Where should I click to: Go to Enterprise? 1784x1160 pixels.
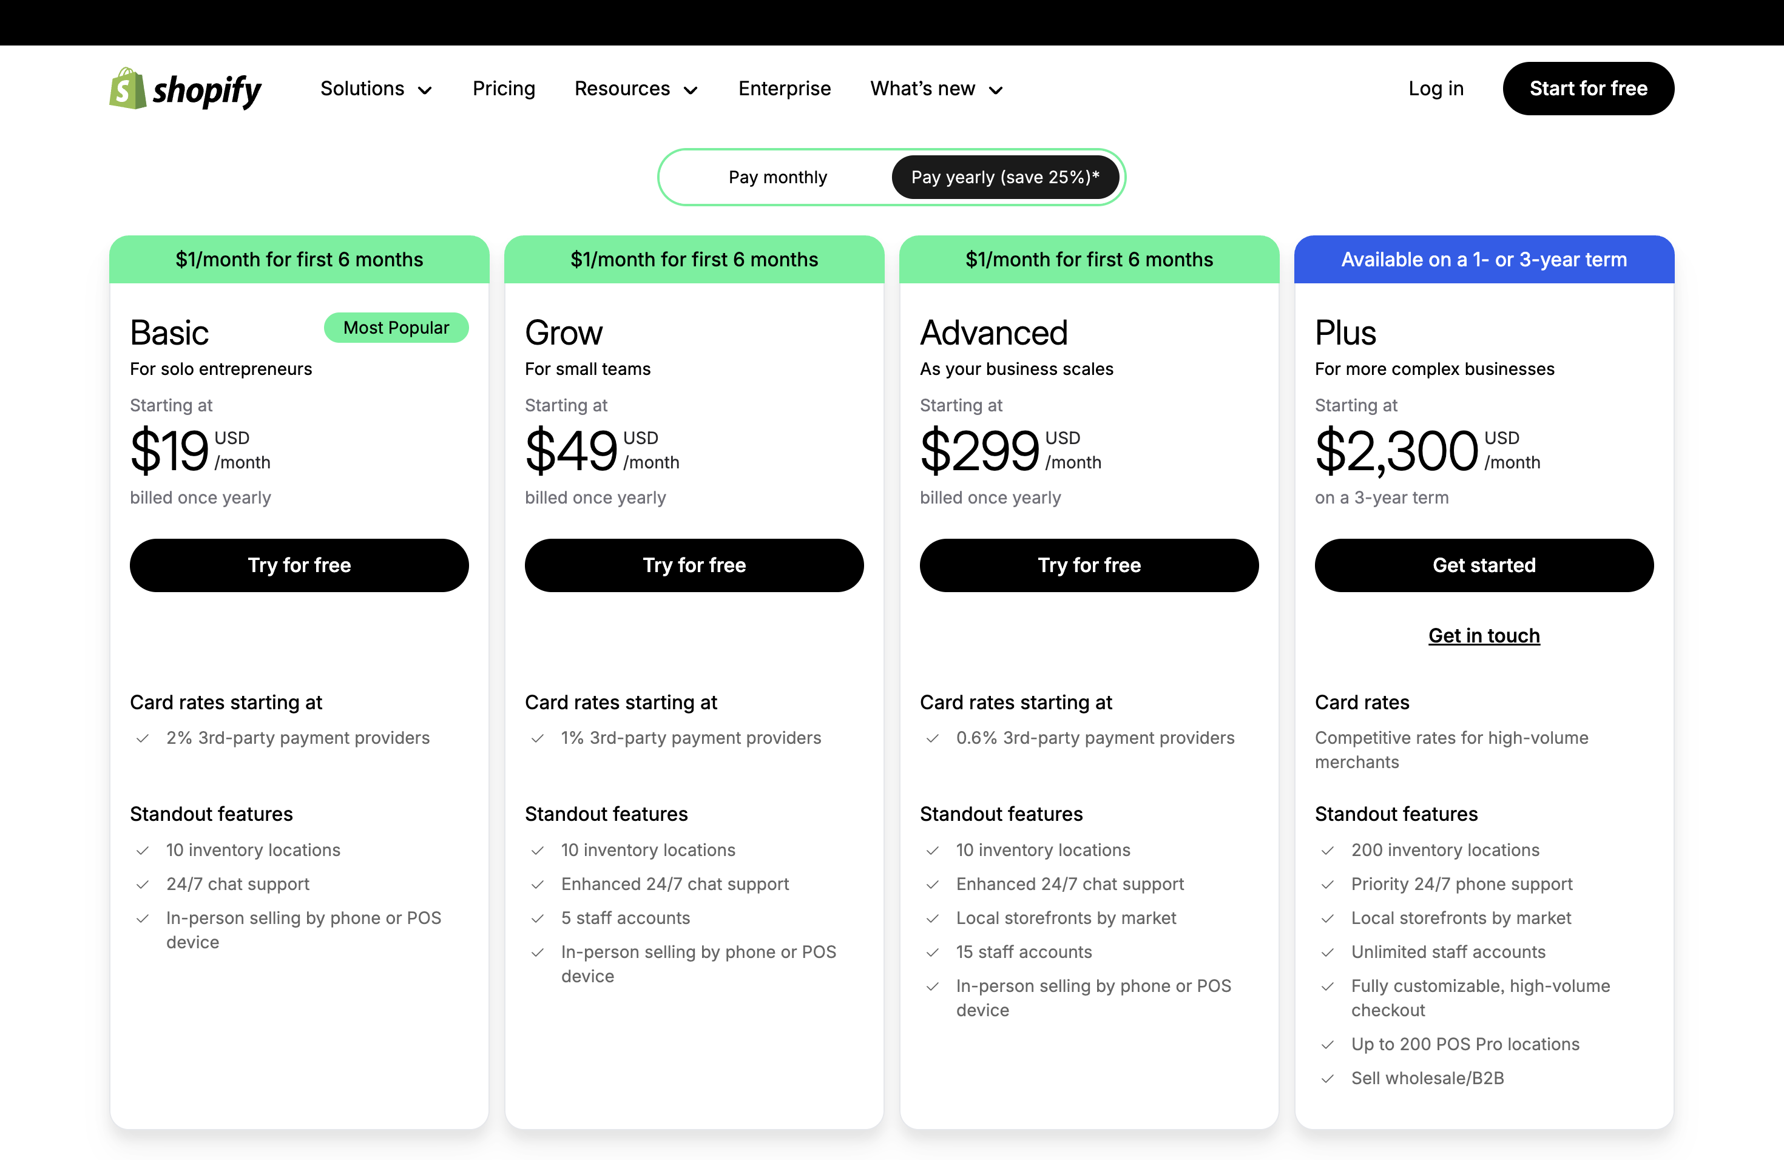(784, 89)
